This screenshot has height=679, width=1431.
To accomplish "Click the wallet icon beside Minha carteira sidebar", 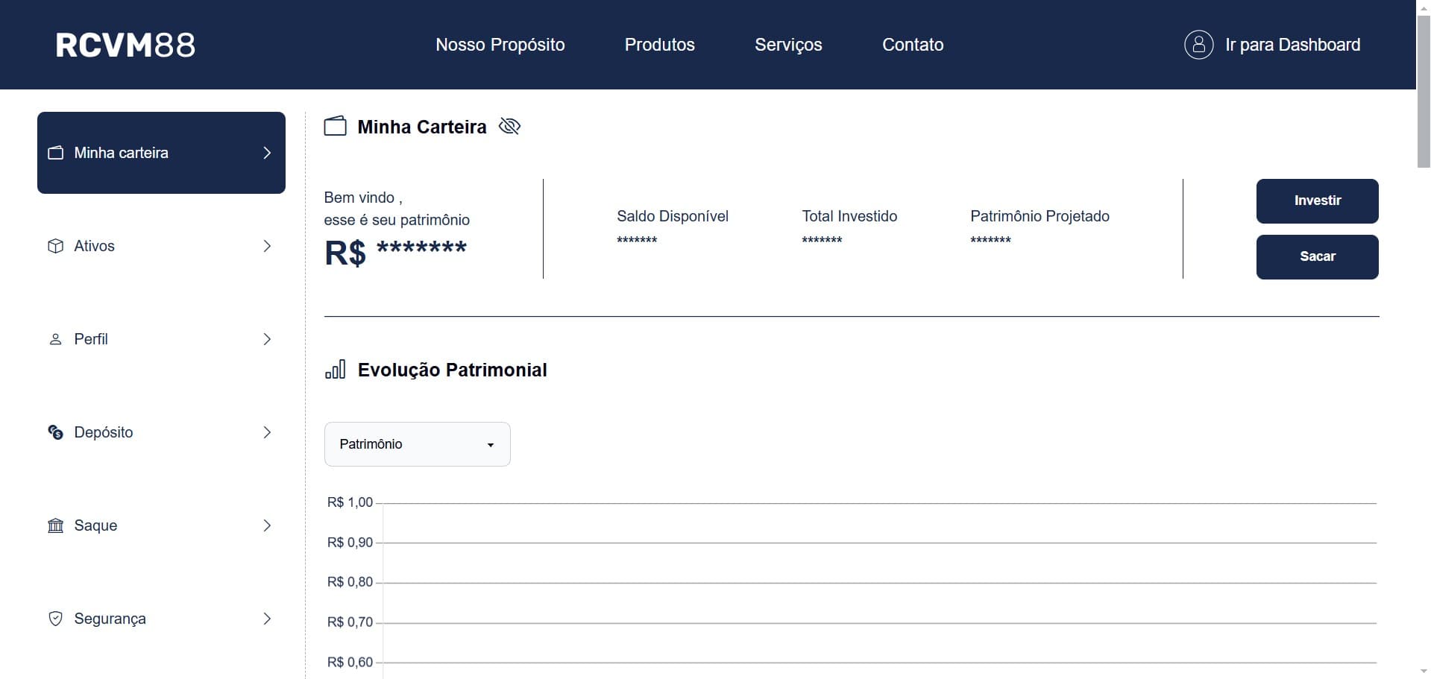I will coord(56,153).
